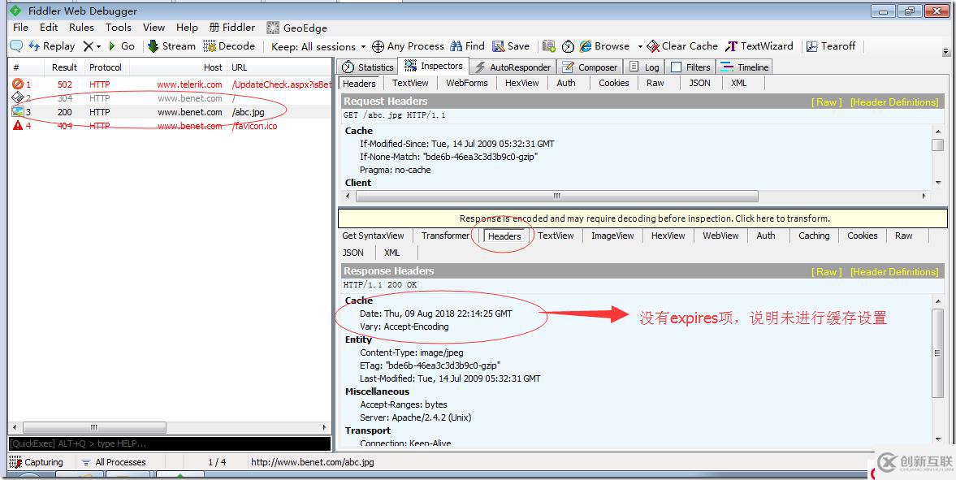Replay the selected session
Viewport: 956px width, 480px height.
pos(52,46)
